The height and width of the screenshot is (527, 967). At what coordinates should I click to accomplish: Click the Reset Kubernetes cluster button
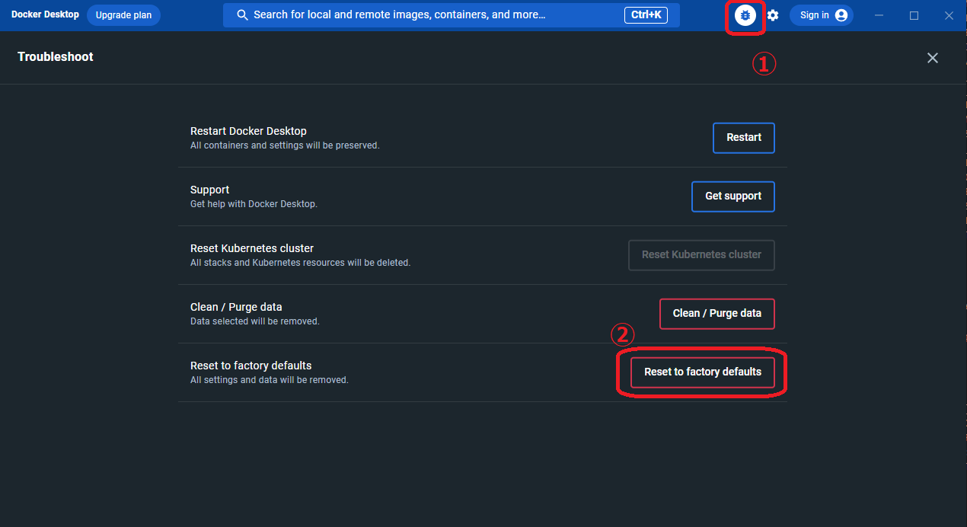click(701, 255)
